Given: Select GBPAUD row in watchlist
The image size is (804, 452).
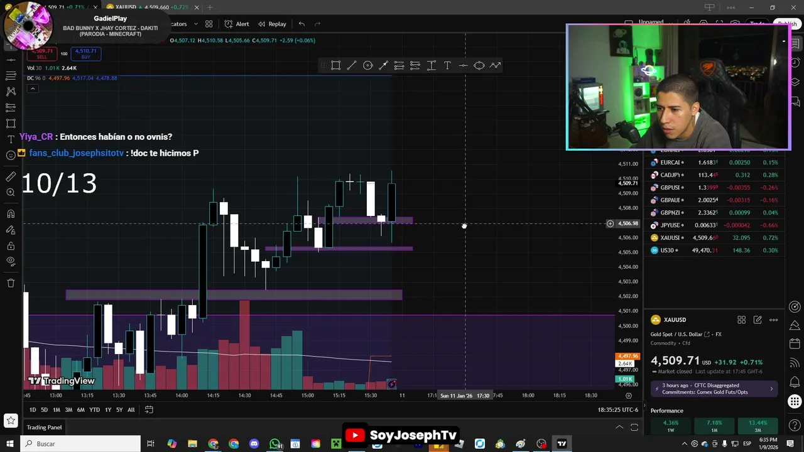Looking at the screenshot, I should point(715,200).
